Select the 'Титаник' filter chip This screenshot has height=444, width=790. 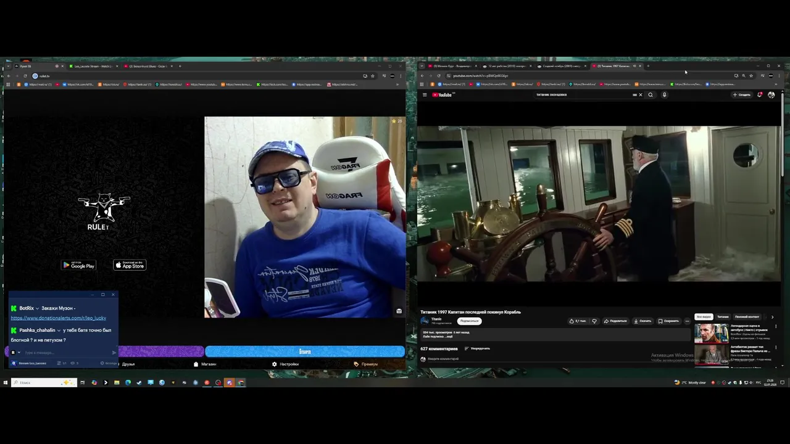tap(723, 317)
